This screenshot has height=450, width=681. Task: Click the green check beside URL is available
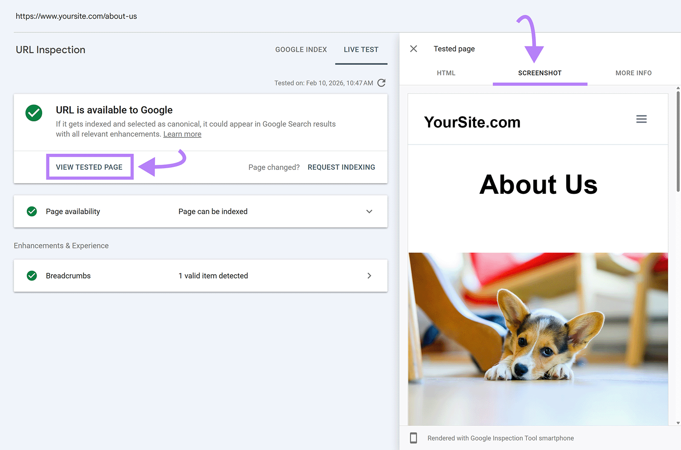coord(34,113)
